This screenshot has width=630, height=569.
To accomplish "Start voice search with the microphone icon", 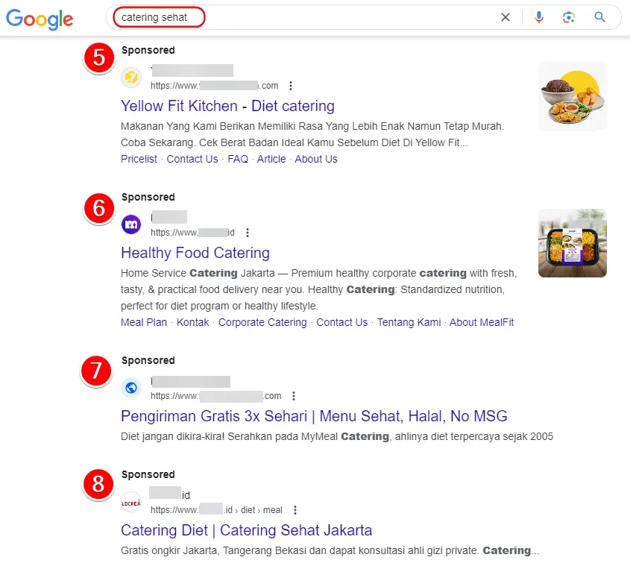I will pos(539,17).
